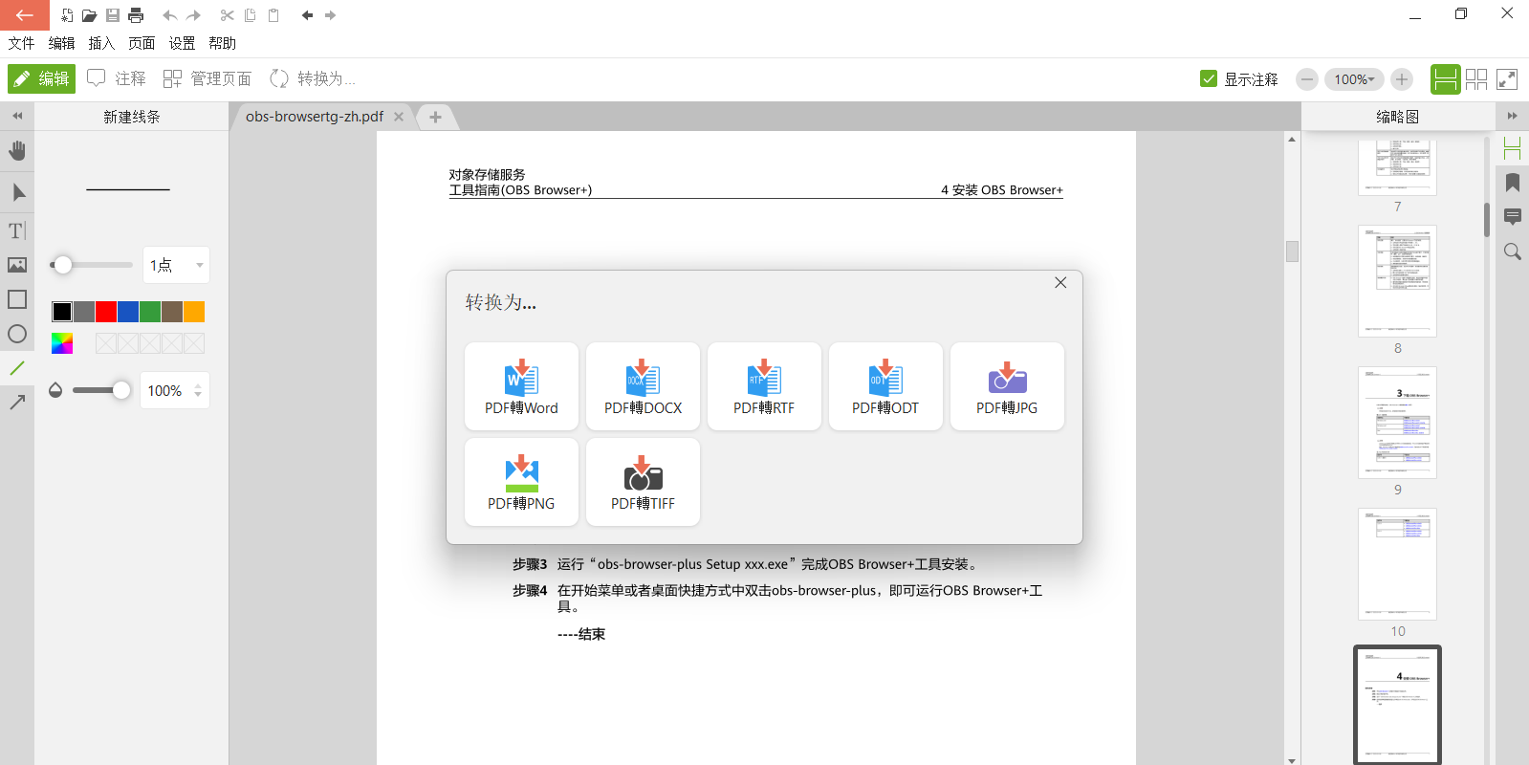
Task: Select the Image insert tool
Action: (x=17, y=265)
